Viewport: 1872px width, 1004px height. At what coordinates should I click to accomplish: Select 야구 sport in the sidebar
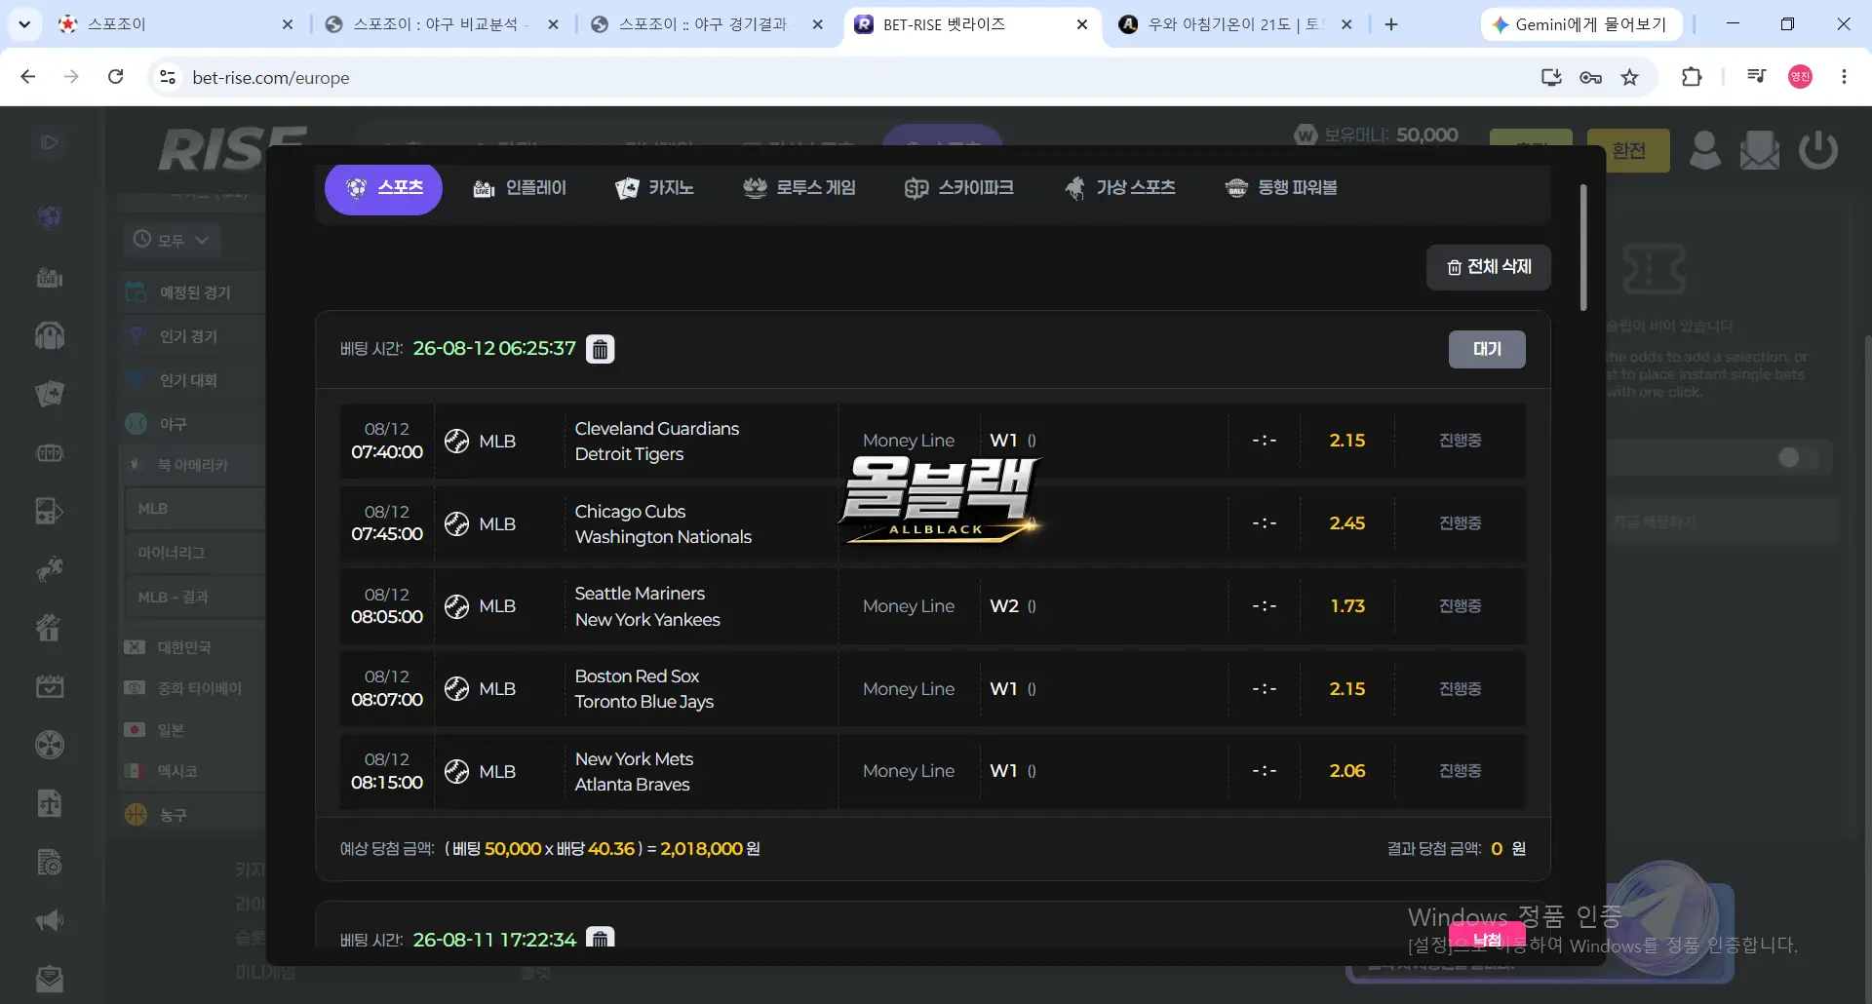coord(194,424)
